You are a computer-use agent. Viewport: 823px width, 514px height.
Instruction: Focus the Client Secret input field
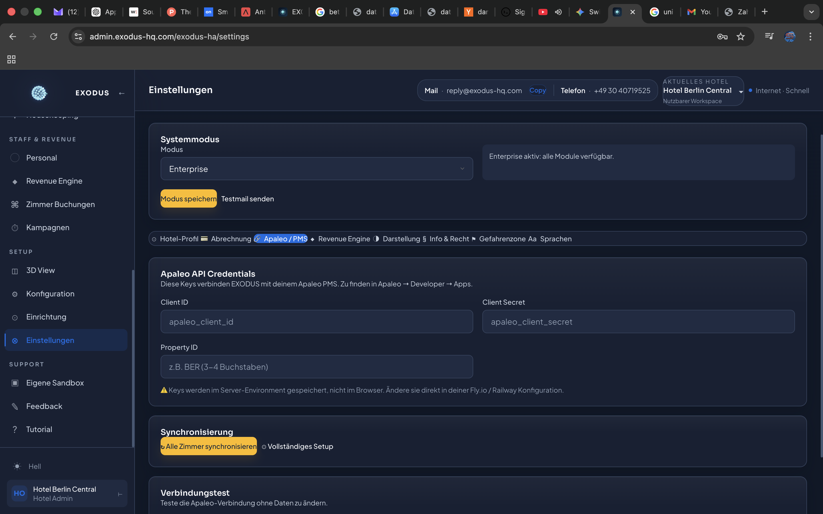[x=638, y=321]
